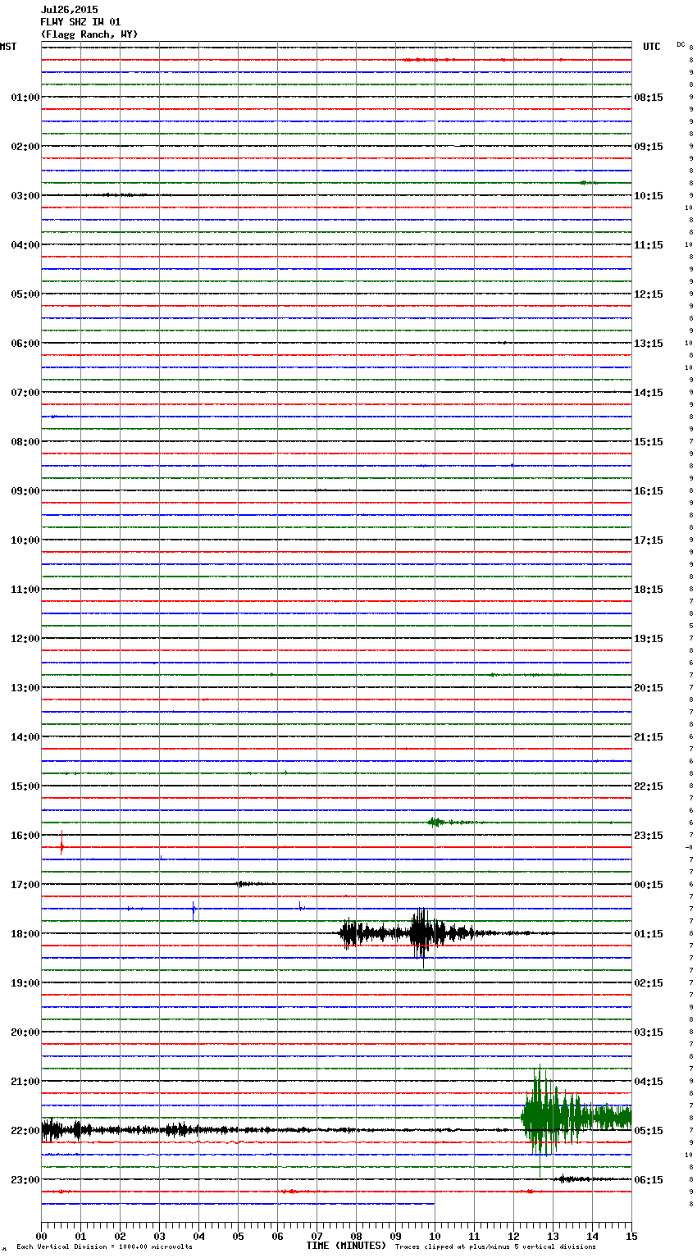Screen dimensions: 697x1258
Task: Click the "04:15" UTC row label
Action: coord(649,1082)
